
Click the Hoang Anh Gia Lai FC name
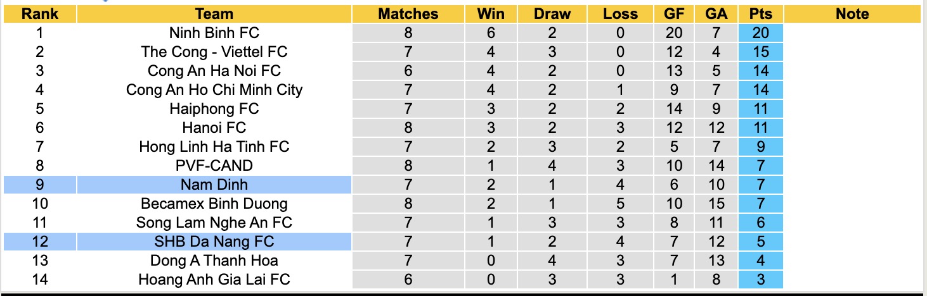point(214,279)
